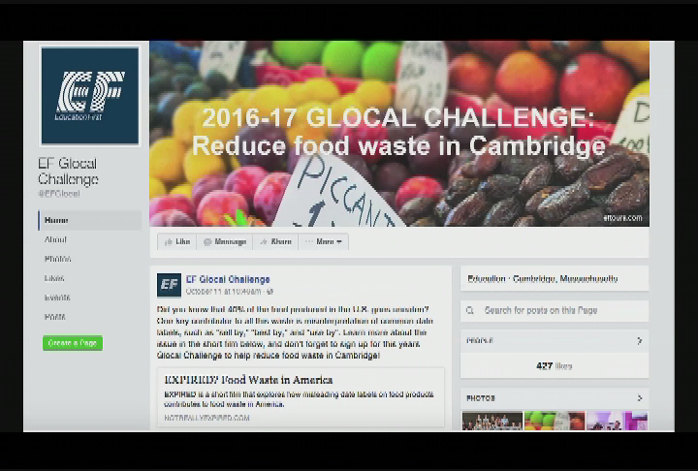698x471 pixels.
Task: Expand the People section chevron
Action: click(640, 340)
